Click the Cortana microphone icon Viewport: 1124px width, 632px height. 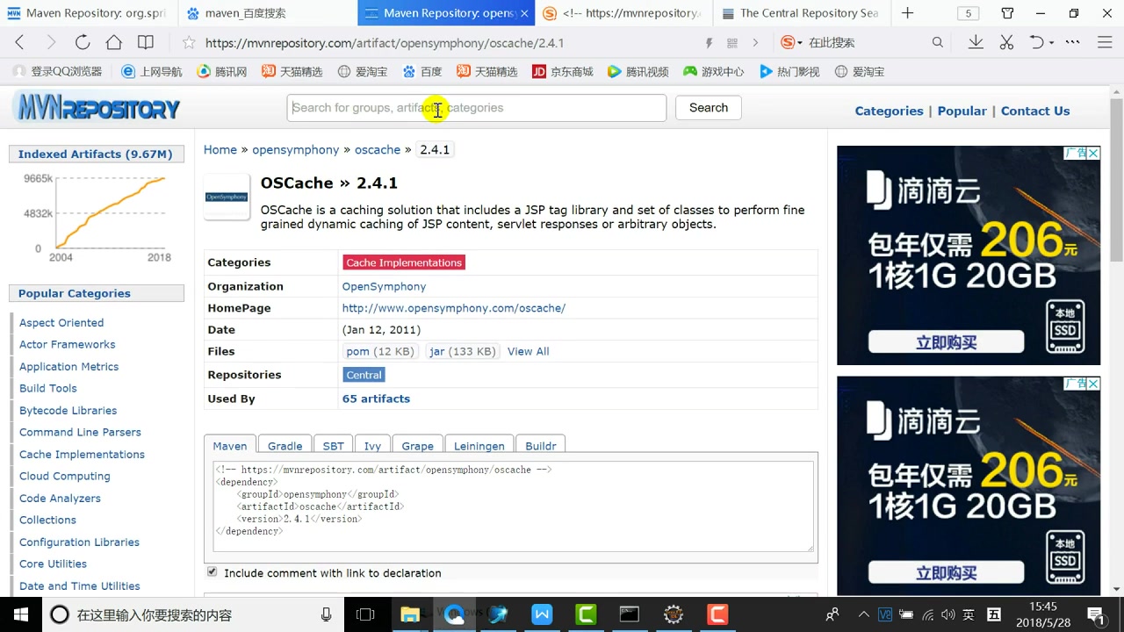point(327,614)
